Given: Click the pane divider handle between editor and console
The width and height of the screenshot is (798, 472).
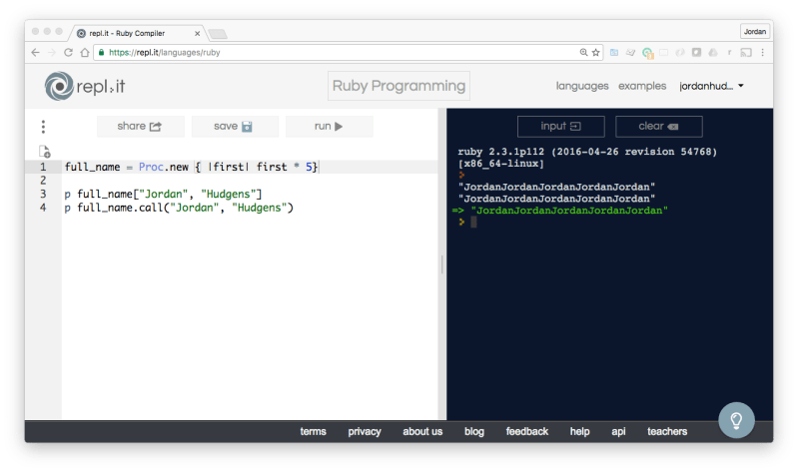Looking at the screenshot, I should tap(441, 264).
